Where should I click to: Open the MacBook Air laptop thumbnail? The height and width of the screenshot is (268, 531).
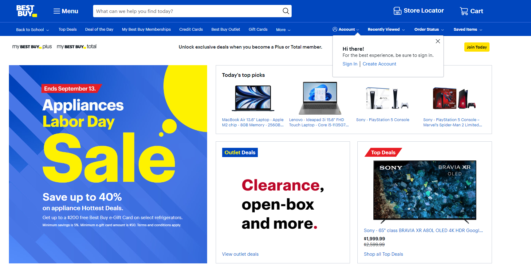(x=253, y=98)
